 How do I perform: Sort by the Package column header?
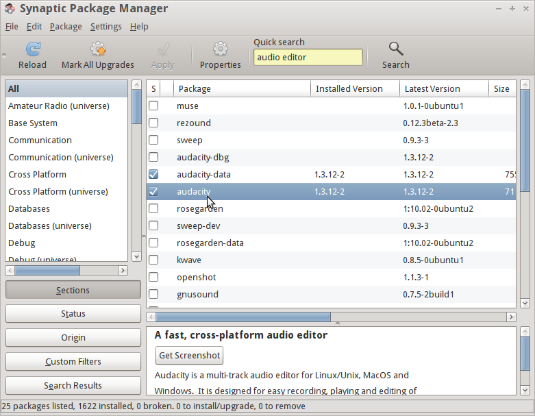[x=242, y=88]
